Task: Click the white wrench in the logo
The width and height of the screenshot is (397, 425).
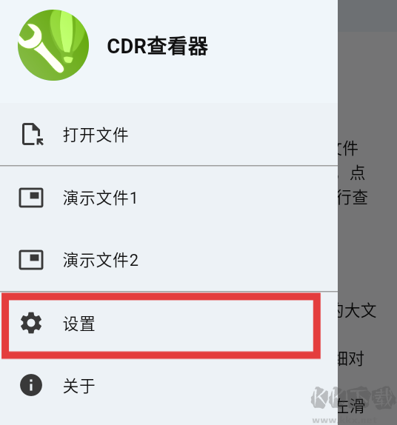Action: pyautogui.click(x=41, y=49)
